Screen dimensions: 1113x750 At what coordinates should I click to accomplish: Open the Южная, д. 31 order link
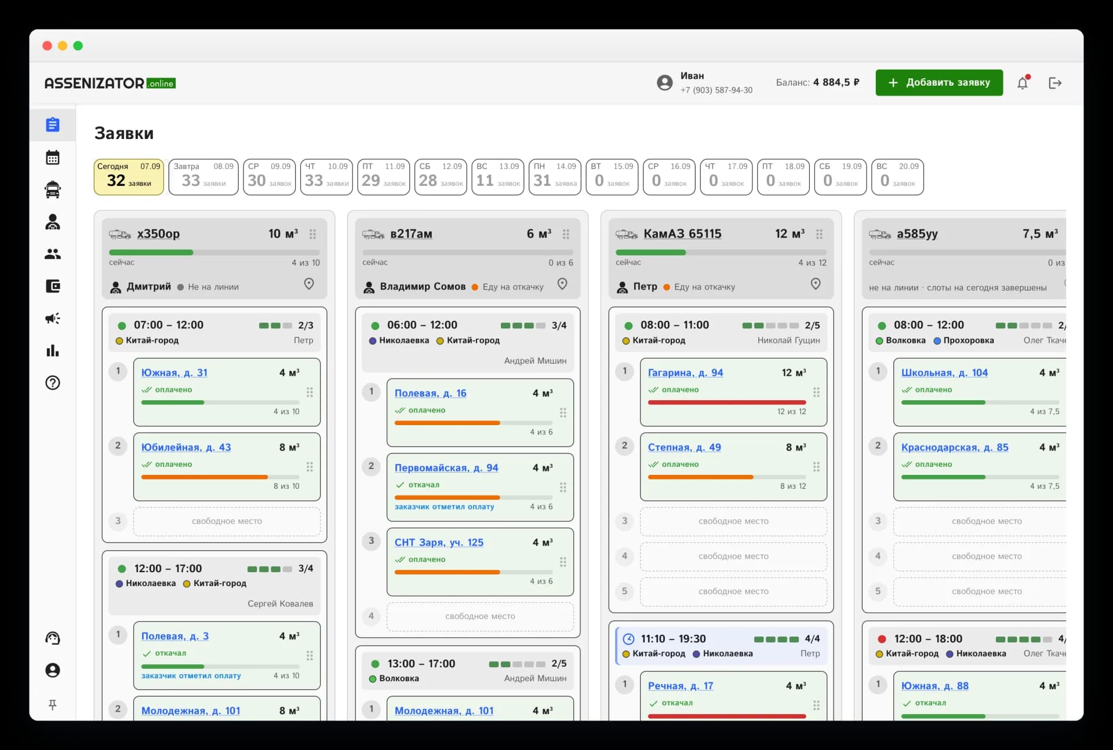[x=174, y=372]
